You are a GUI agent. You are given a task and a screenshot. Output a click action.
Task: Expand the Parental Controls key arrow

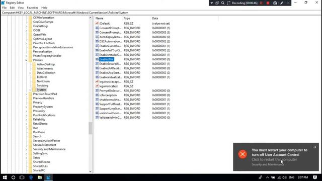click(x=26, y=43)
